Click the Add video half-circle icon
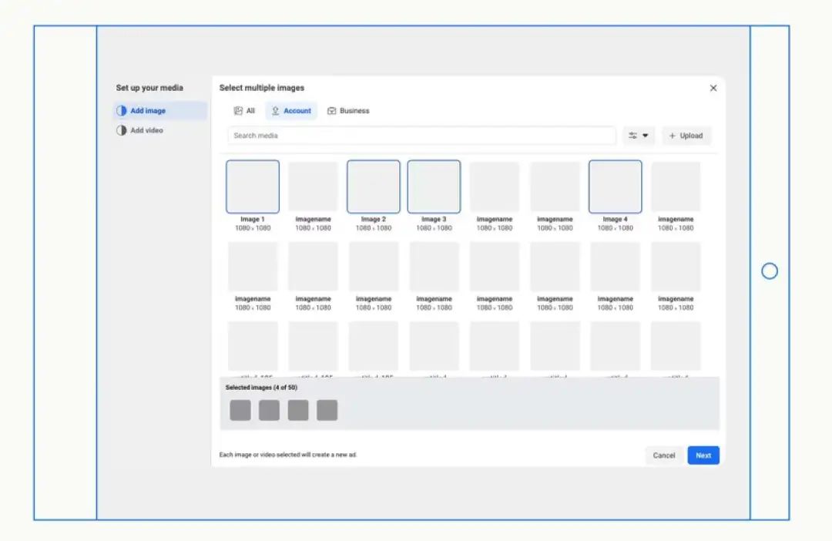The width and height of the screenshot is (832, 541). click(122, 130)
